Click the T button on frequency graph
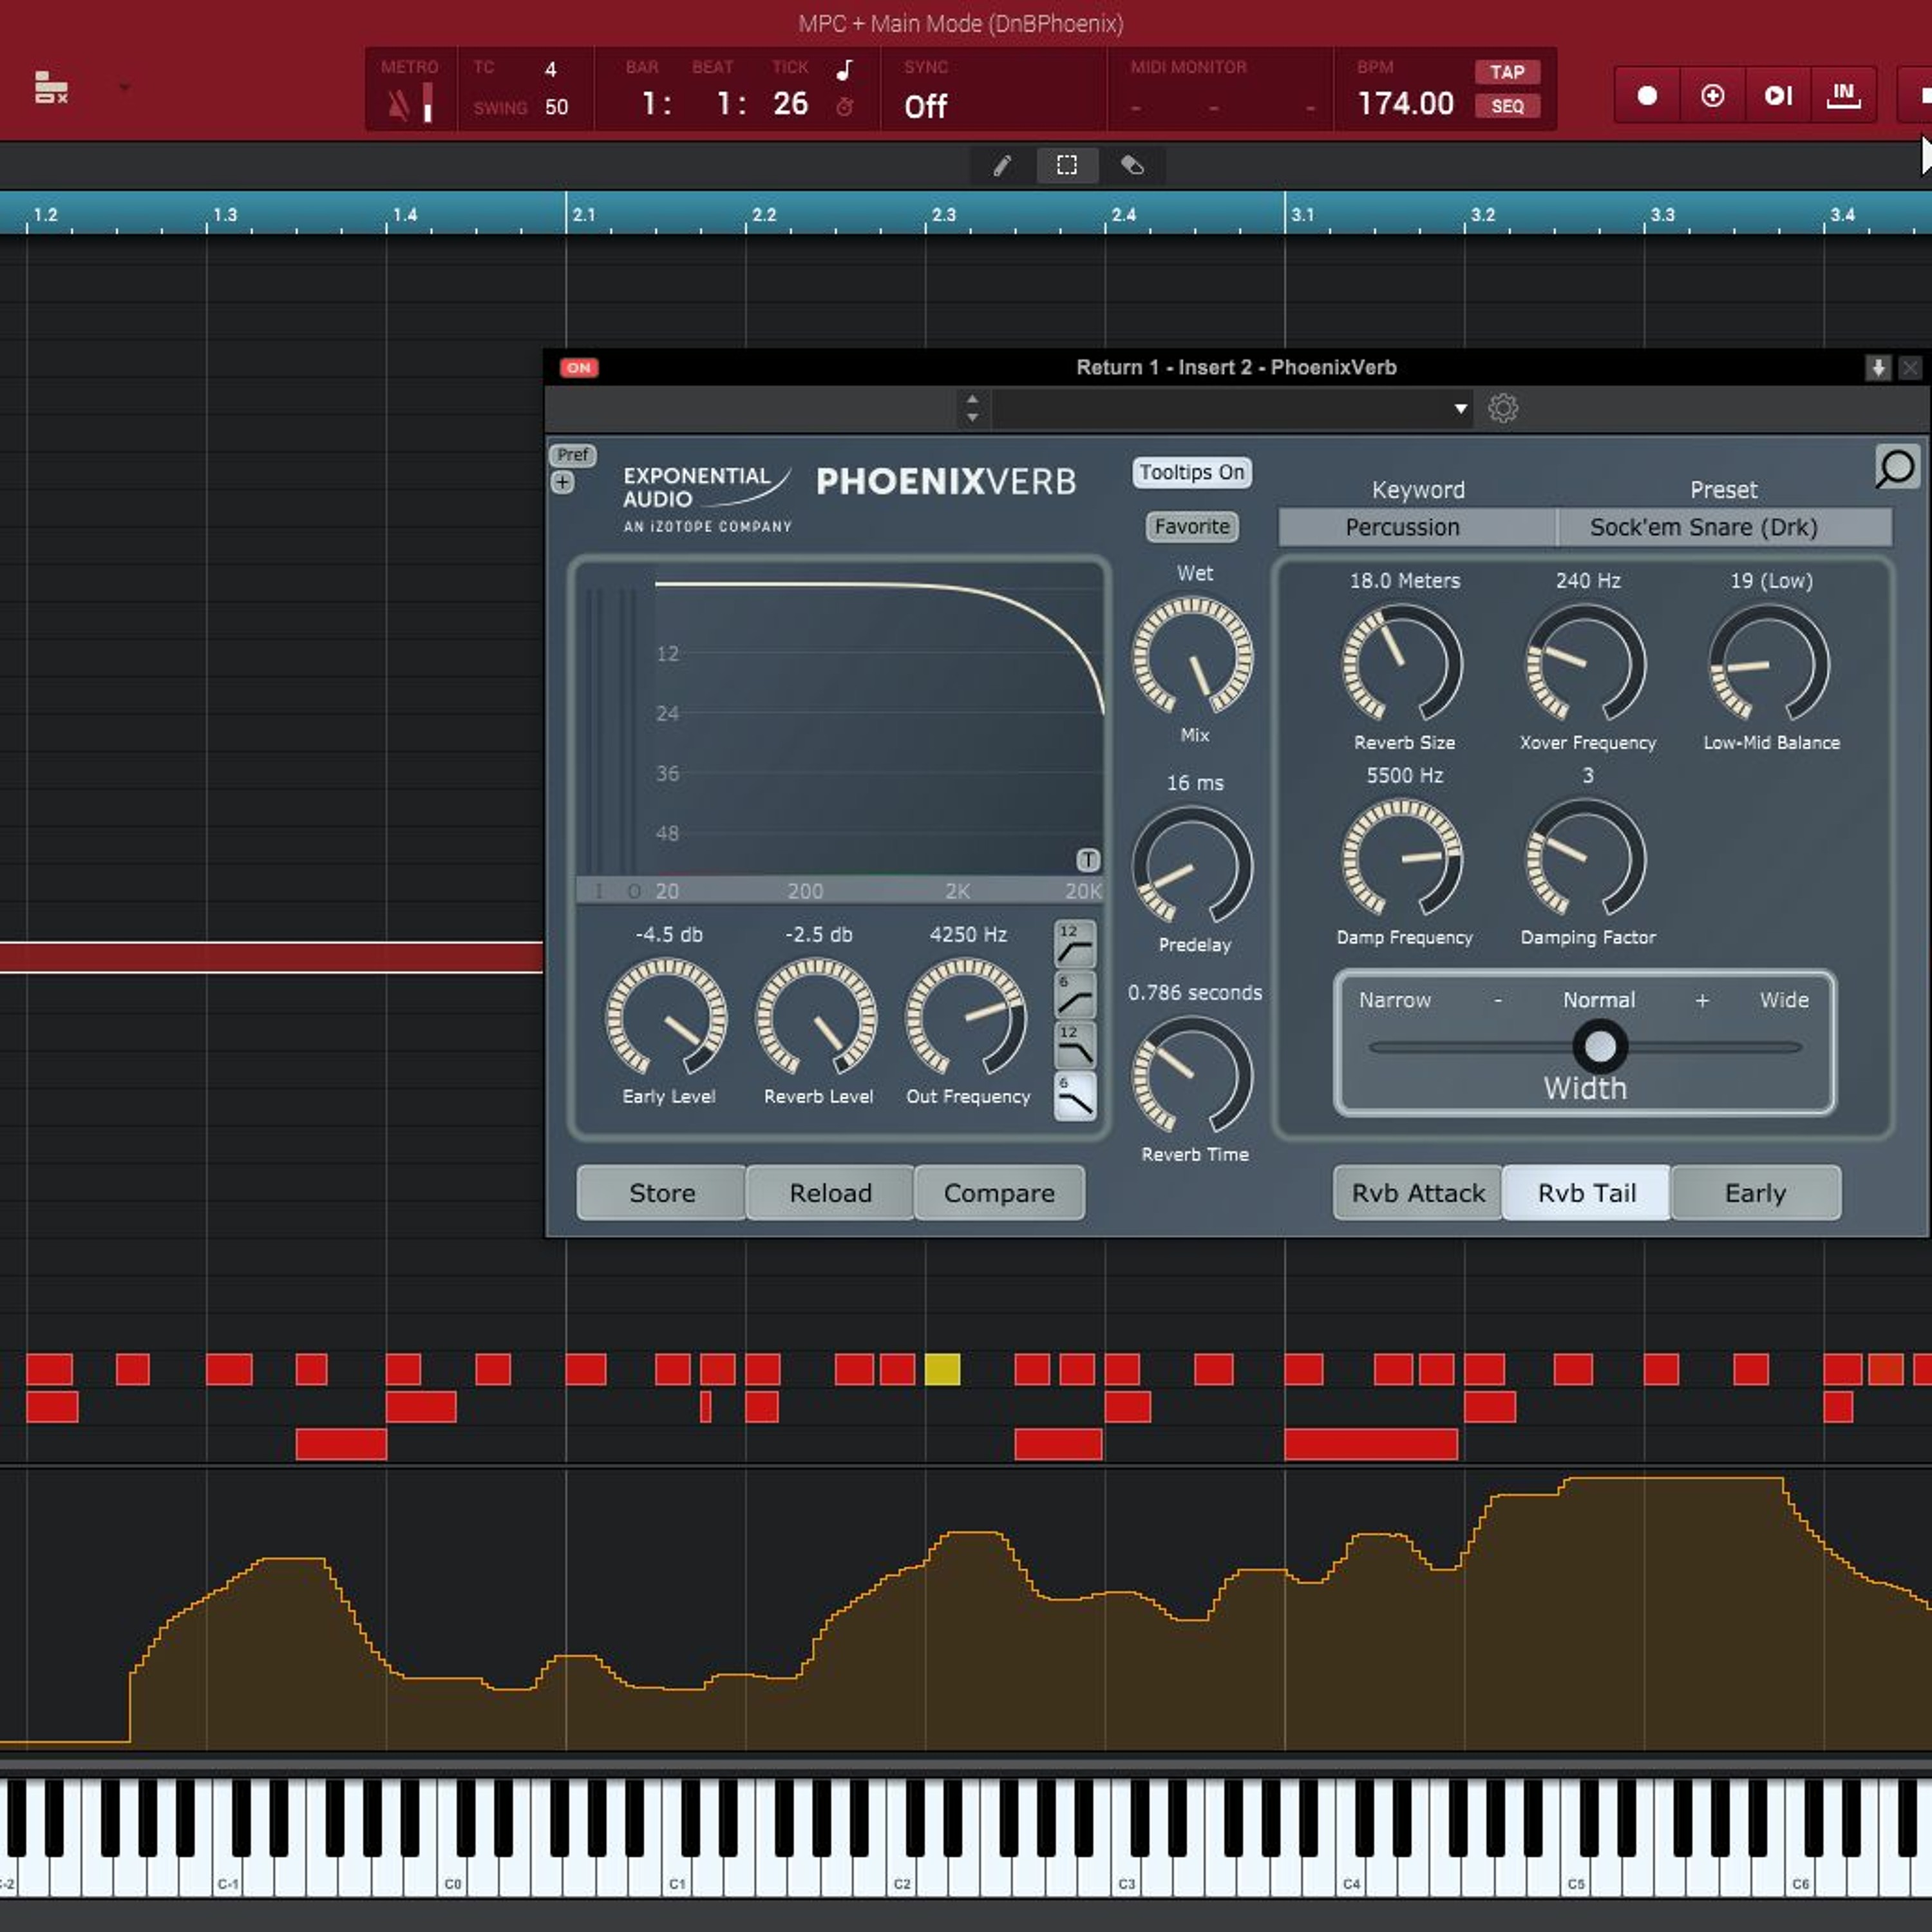This screenshot has width=1932, height=1932. pyautogui.click(x=1088, y=860)
